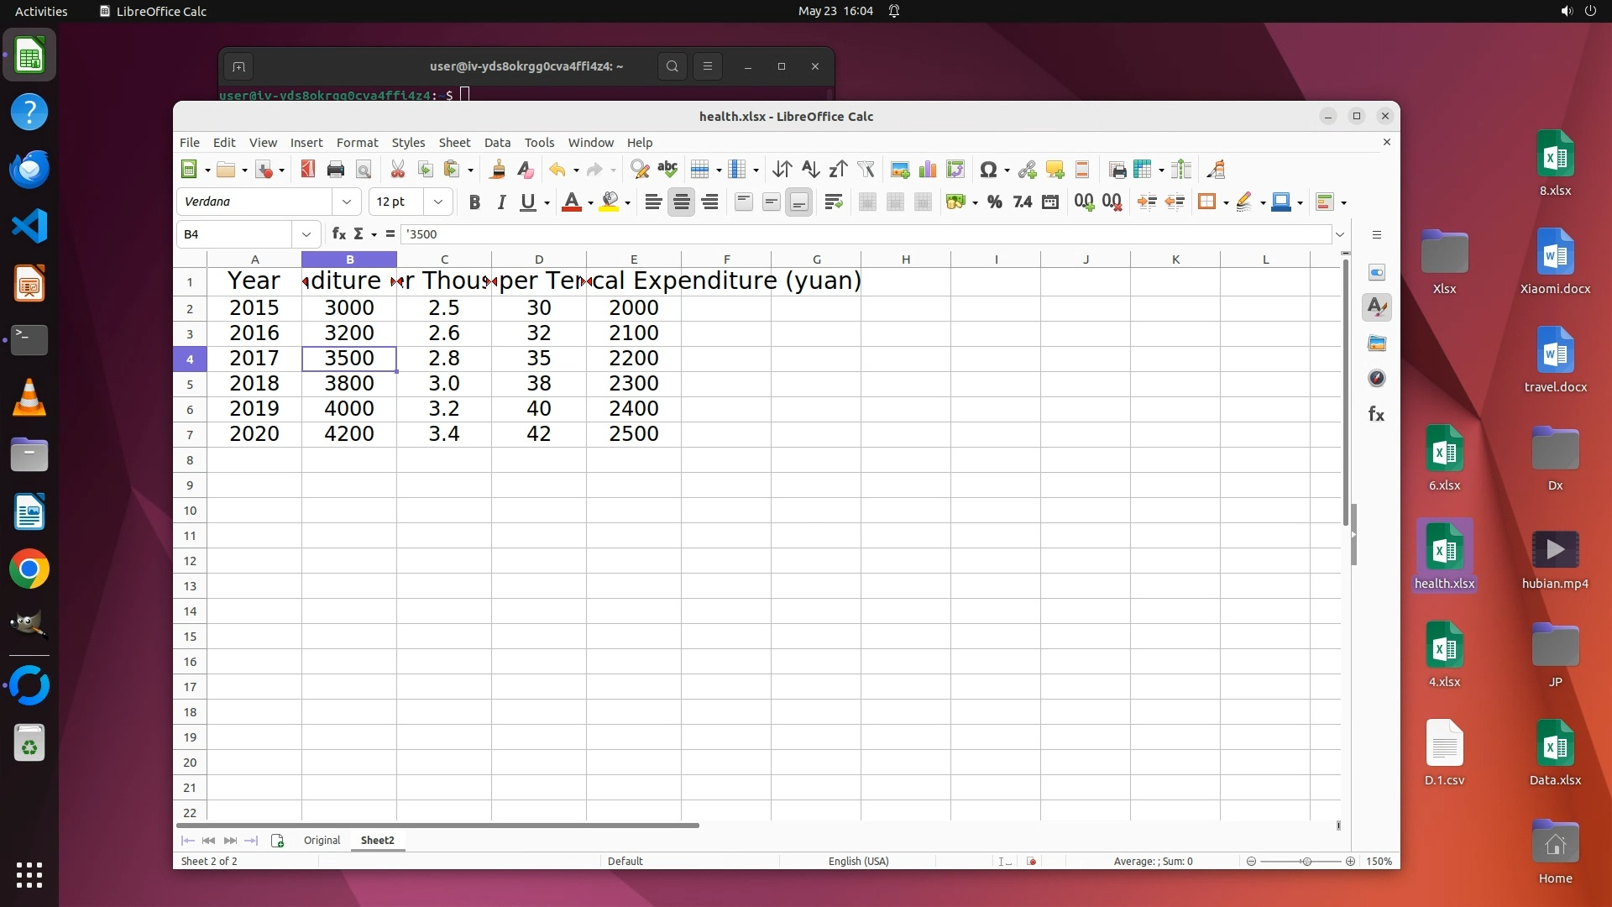Image resolution: width=1612 pixels, height=907 pixels.
Task: Switch to the Original sheet tab
Action: 322,840
